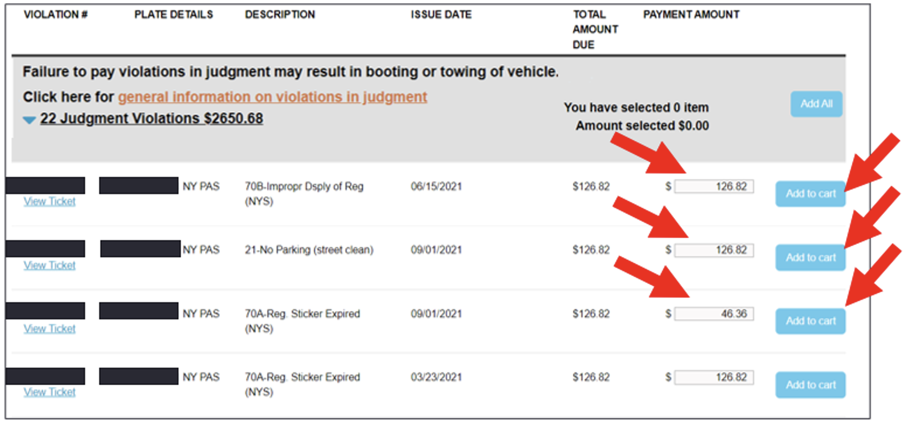Select payment amount field for 03/23/2021 violation
This screenshot has width=908, height=425.
pyautogui.click(x=714, y=377)
